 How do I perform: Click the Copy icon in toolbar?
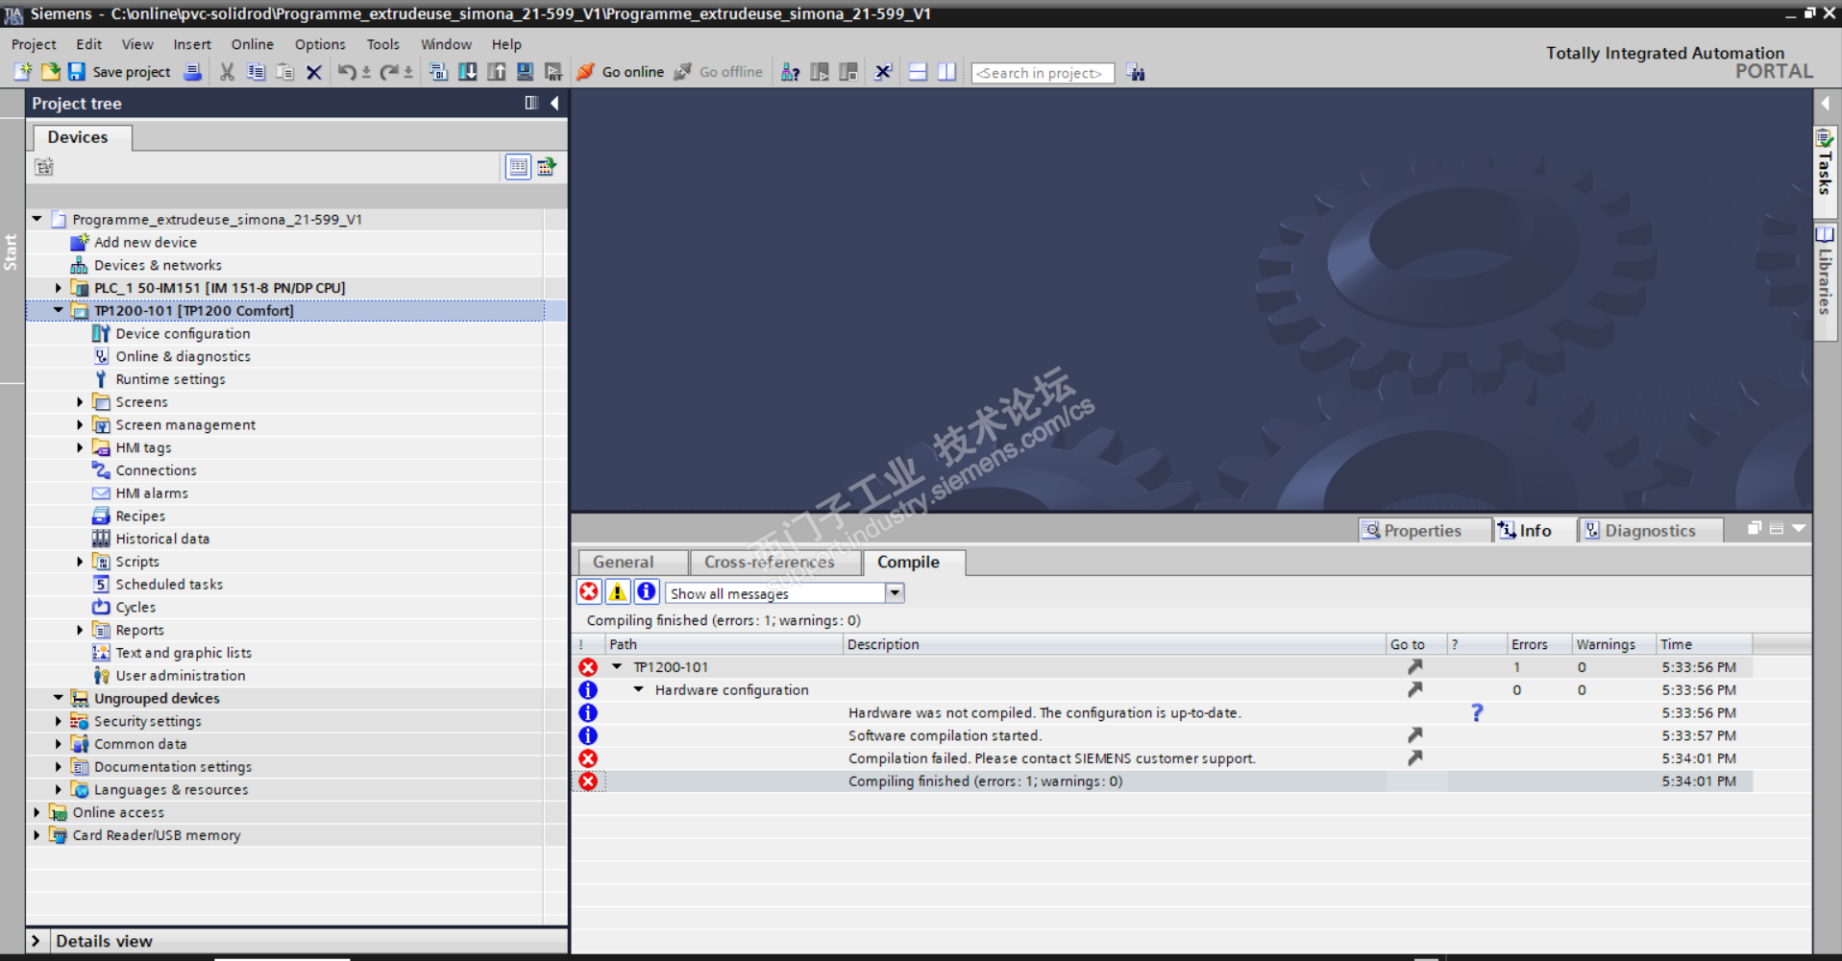pos(256,72)
